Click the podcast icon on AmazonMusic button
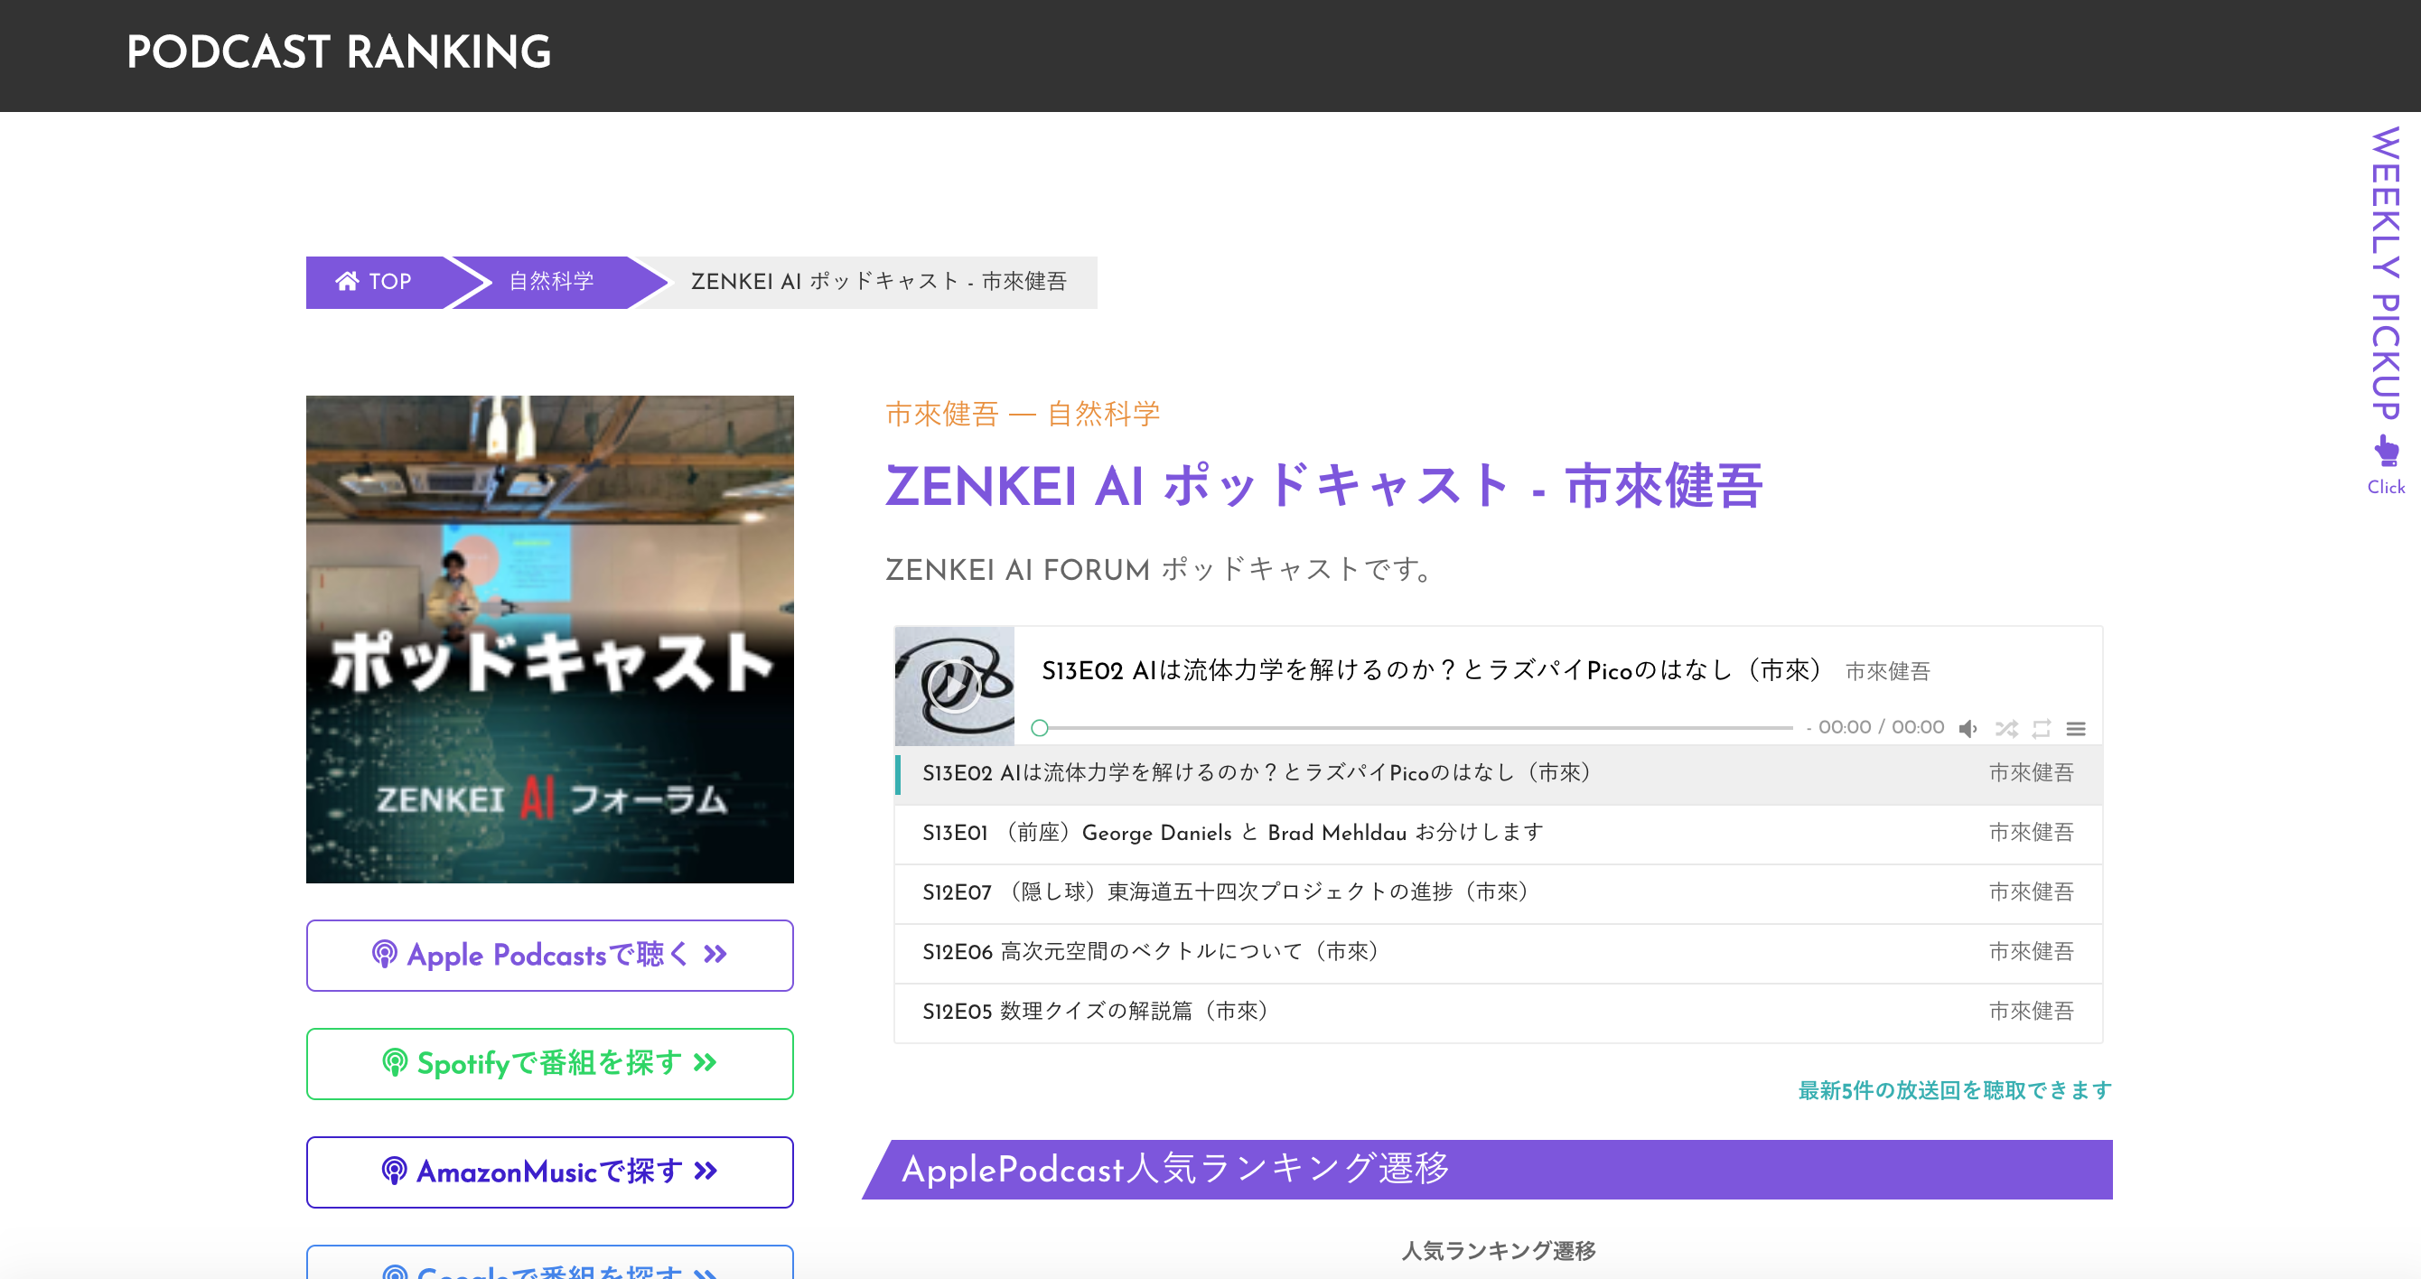Screen dimensions: 2421x1279 395,1172
